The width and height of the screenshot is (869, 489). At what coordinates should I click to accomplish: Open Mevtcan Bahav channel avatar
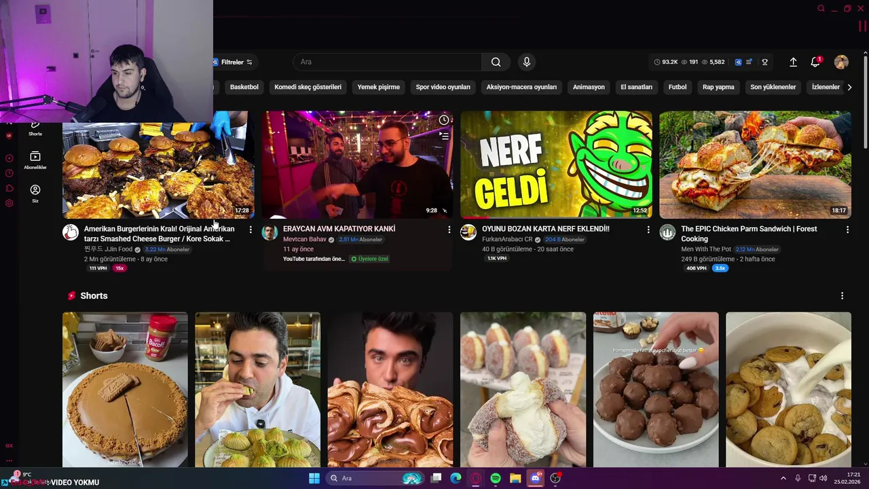[x=270, y=232]
